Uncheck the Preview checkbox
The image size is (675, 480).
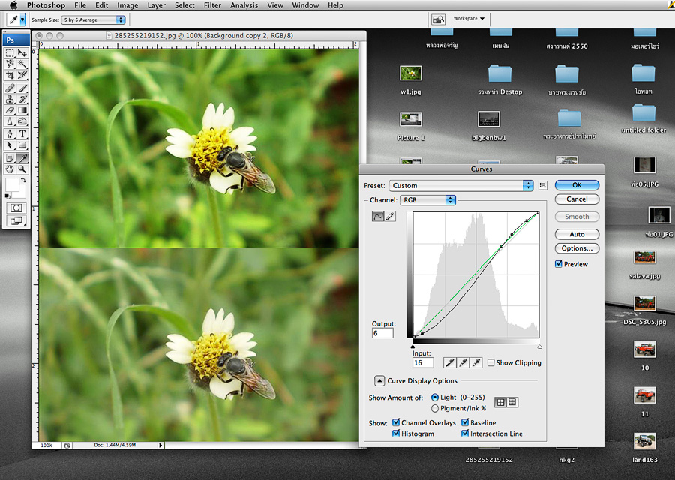[x=559, y=264]
